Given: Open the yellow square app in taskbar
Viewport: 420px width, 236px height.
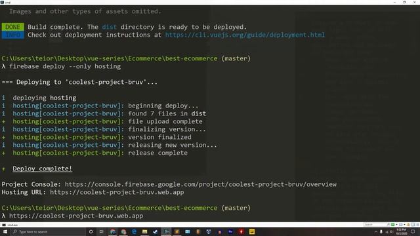Looking at the screenshot, I should point(252,231).
